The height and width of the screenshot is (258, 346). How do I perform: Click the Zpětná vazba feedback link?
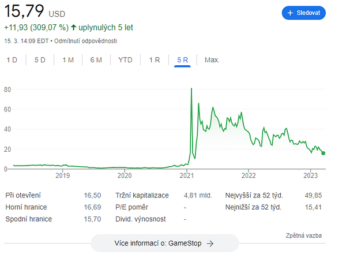tap(304, 235)
